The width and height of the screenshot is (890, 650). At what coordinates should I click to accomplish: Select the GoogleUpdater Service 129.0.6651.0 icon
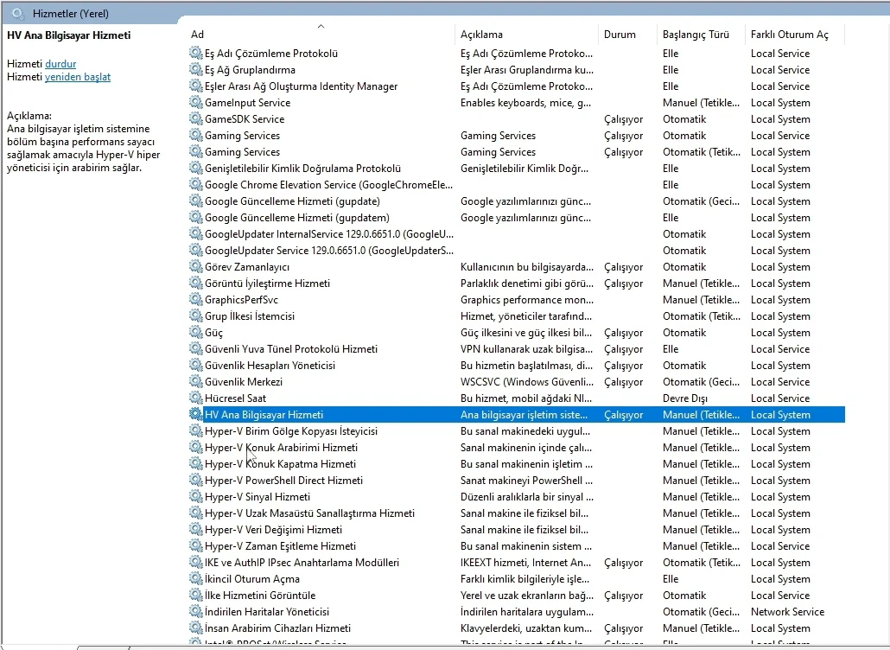(x=196, y=251)
